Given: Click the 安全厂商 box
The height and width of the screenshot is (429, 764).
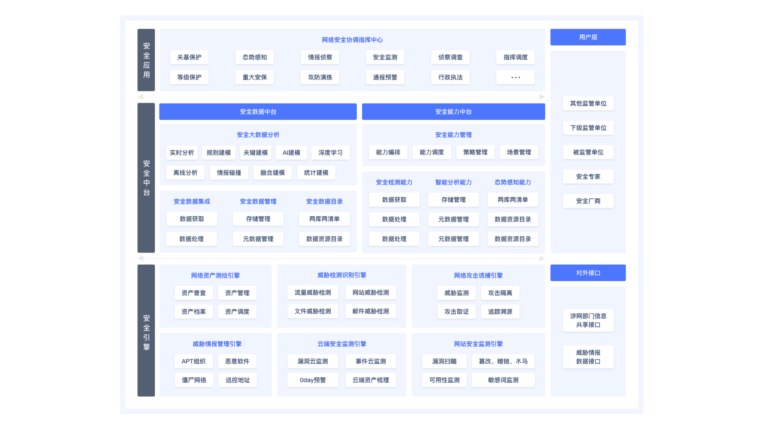Looking at the screenshot, I should [x=588, y=201].
